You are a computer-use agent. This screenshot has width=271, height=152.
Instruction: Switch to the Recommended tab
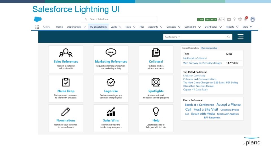[209, 48]
